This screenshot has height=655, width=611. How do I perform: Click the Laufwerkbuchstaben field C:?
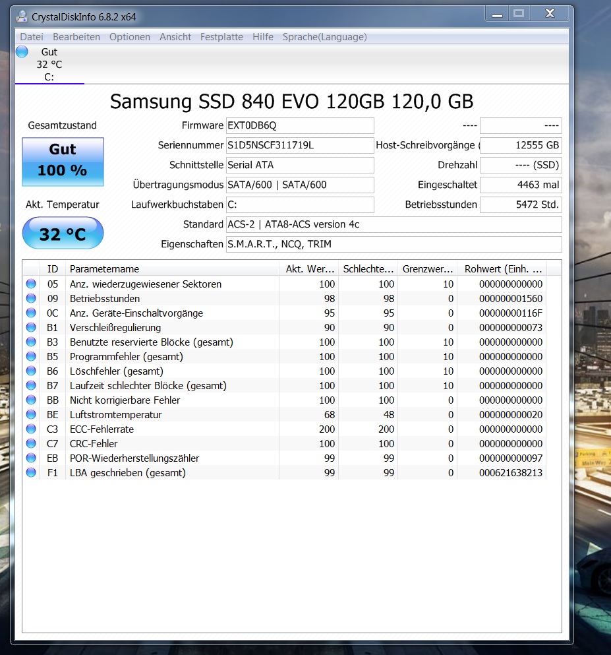pos(300,204)
